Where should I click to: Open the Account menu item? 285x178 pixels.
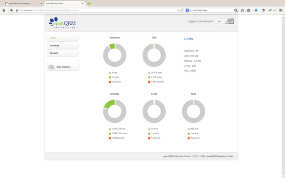(x=63, y=53)
